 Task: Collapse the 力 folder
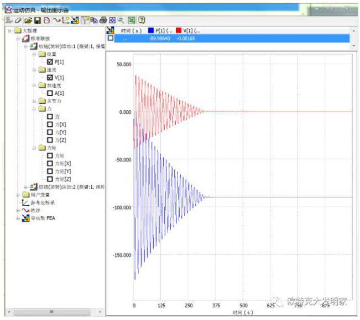[34, 109]
